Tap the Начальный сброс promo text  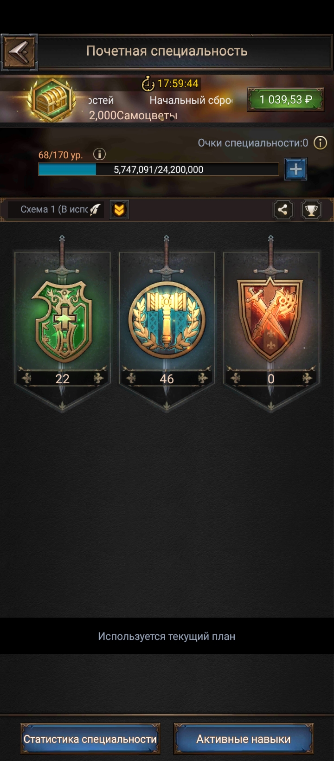coord(191,100)
